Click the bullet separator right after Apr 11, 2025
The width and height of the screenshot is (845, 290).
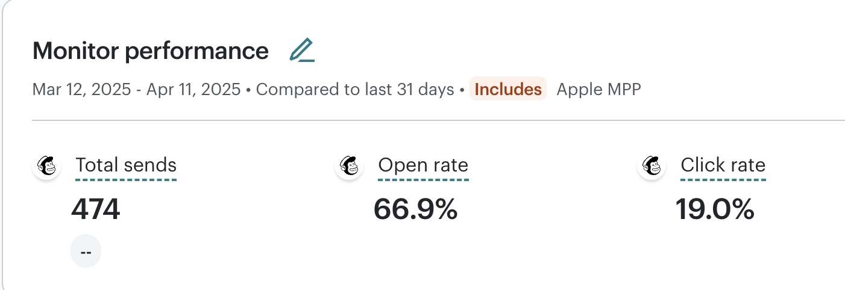pos(248,90)
